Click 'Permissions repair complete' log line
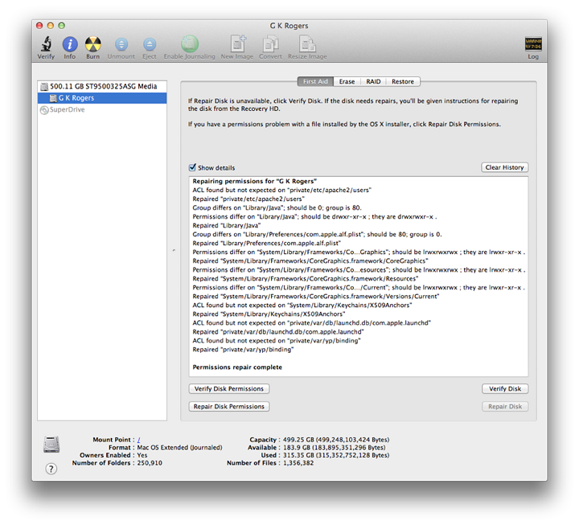Screen dimensions: 579x525 (237, 367)
